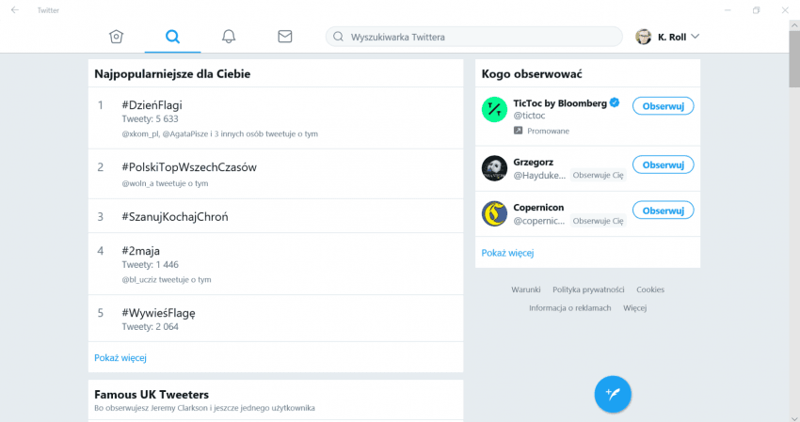Show more trends via Pokaż więcej
The height and width of the screenshot is (422, 800).
pos(120,358)
